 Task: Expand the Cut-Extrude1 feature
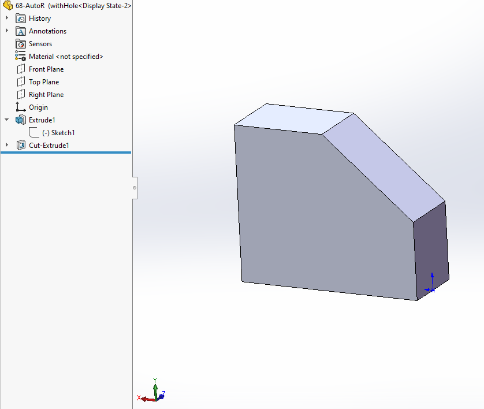pyautogui.click(x=7, y=145)
